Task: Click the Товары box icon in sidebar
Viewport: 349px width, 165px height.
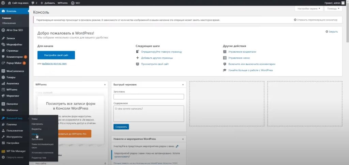Action: 3,77
